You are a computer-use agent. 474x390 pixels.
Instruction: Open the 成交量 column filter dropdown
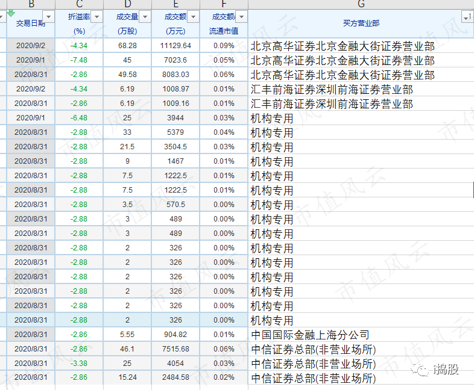[145, 17]
